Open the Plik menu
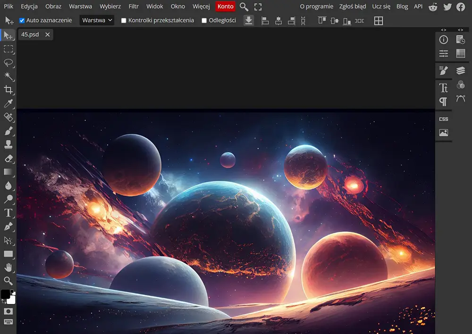Screen dimensions: 472x334 pyautogui.click(x=8, y=6)
